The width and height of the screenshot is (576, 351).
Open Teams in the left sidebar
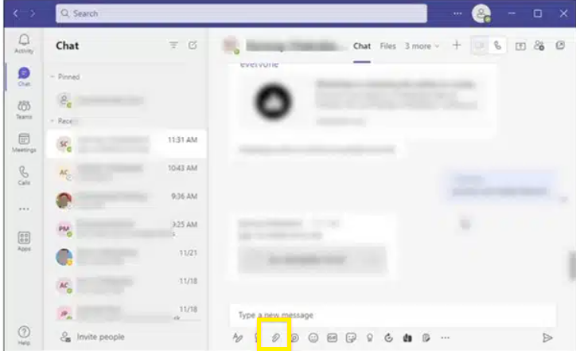tap(24, 110)
